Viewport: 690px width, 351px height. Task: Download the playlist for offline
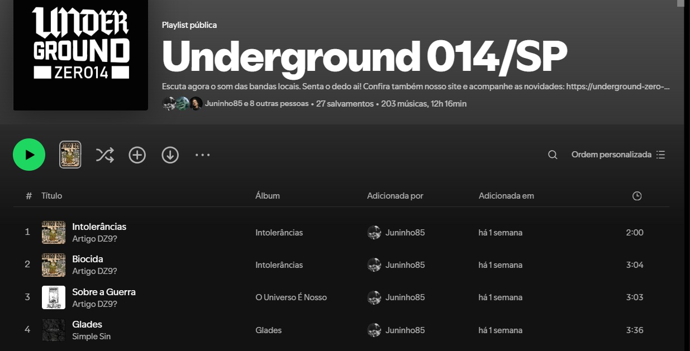click(170, 155)
